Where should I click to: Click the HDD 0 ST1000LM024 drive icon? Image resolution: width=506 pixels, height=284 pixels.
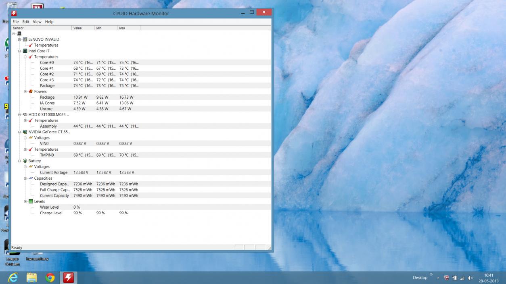point(25,114)
